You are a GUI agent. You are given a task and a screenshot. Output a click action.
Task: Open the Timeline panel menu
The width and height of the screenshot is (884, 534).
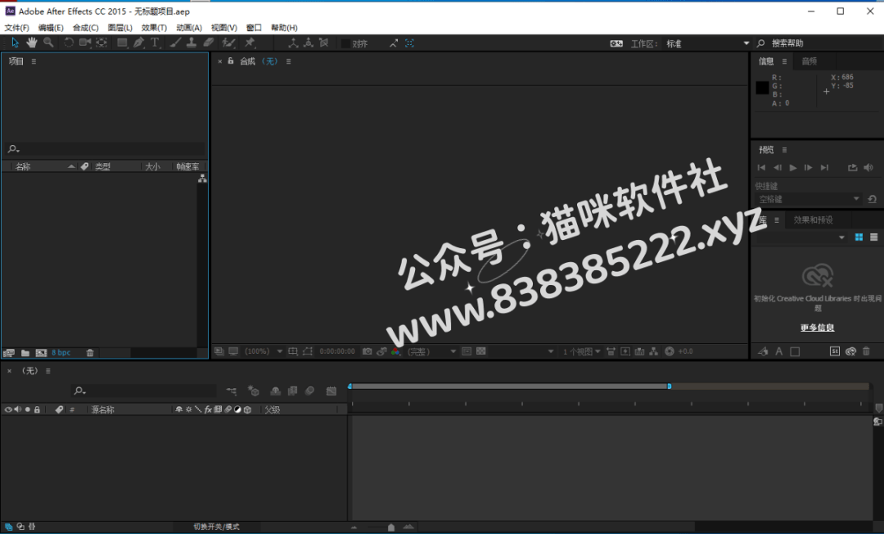pos(48,371)
